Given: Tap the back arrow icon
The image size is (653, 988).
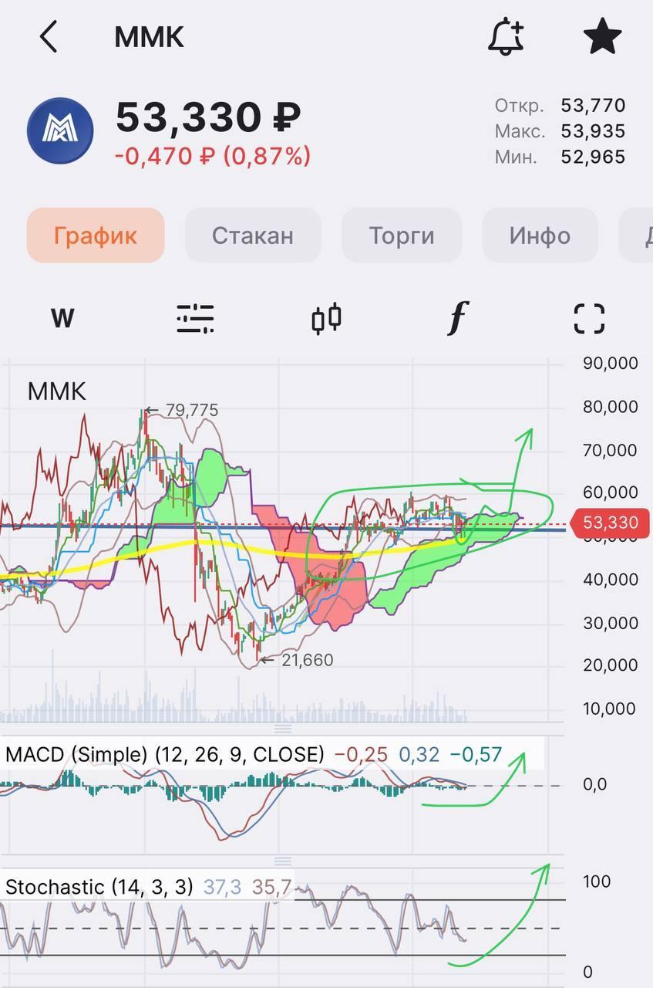Looking at the screenshot, I should coord(49,36).
